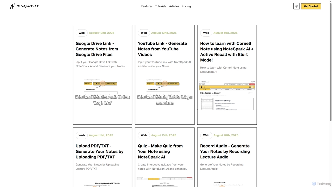The image size is (332, 187).
Task: Open the Cornell Note Active Recall article
Action: coord(227,52)
